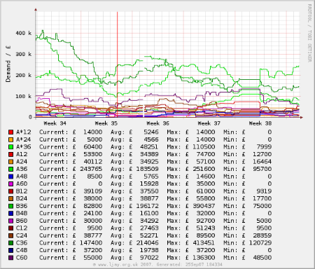Click the '400 k' y-axis label
The image size is (315, 269).
point(24,33)
